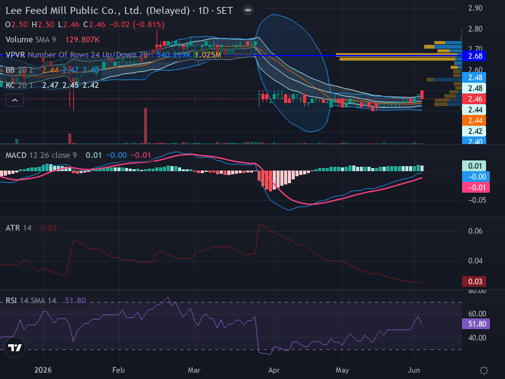Click the 1.025M VPVR volume value
This screenshot has width=505, height=379.
pos(208,55)
